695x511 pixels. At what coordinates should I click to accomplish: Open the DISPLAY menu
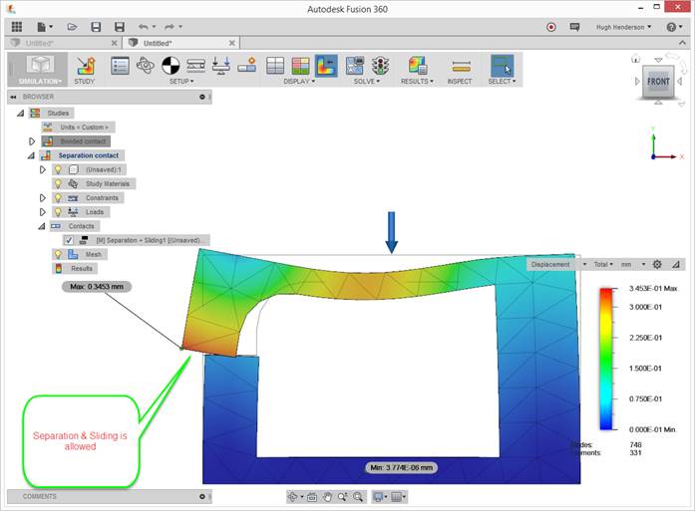(x=299, y=82)
